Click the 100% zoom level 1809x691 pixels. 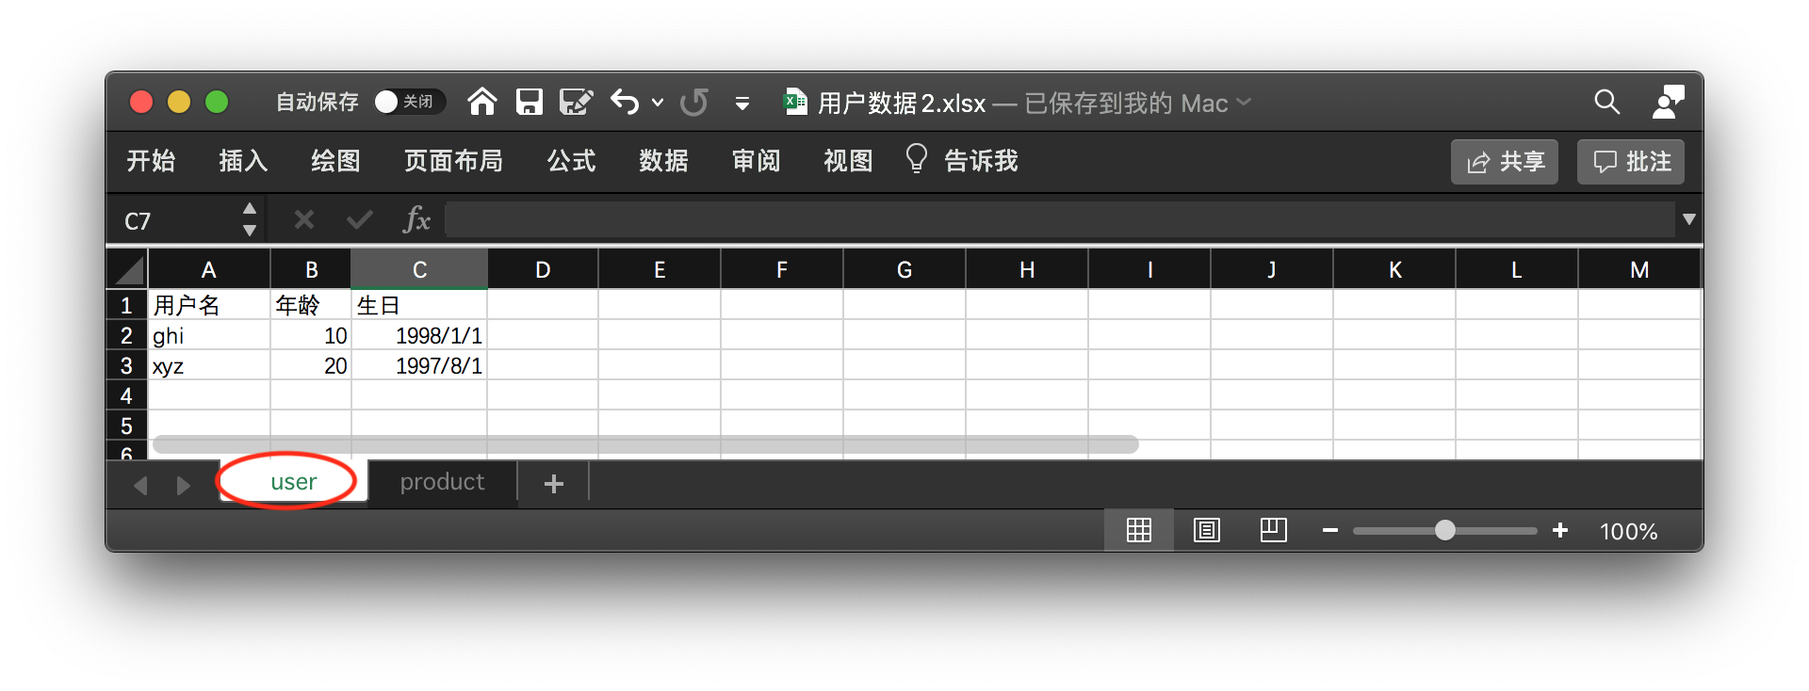(1628, 532)
